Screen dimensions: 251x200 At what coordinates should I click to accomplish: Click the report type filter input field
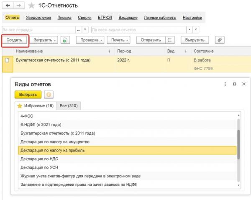pos(139,30)
